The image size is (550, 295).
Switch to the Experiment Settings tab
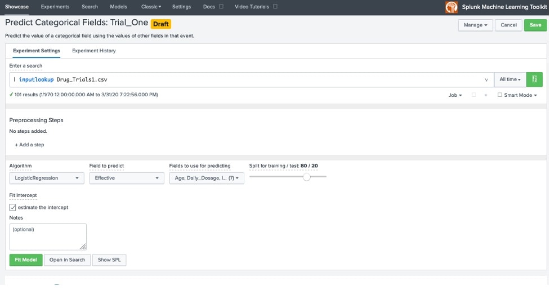[37, 51]
